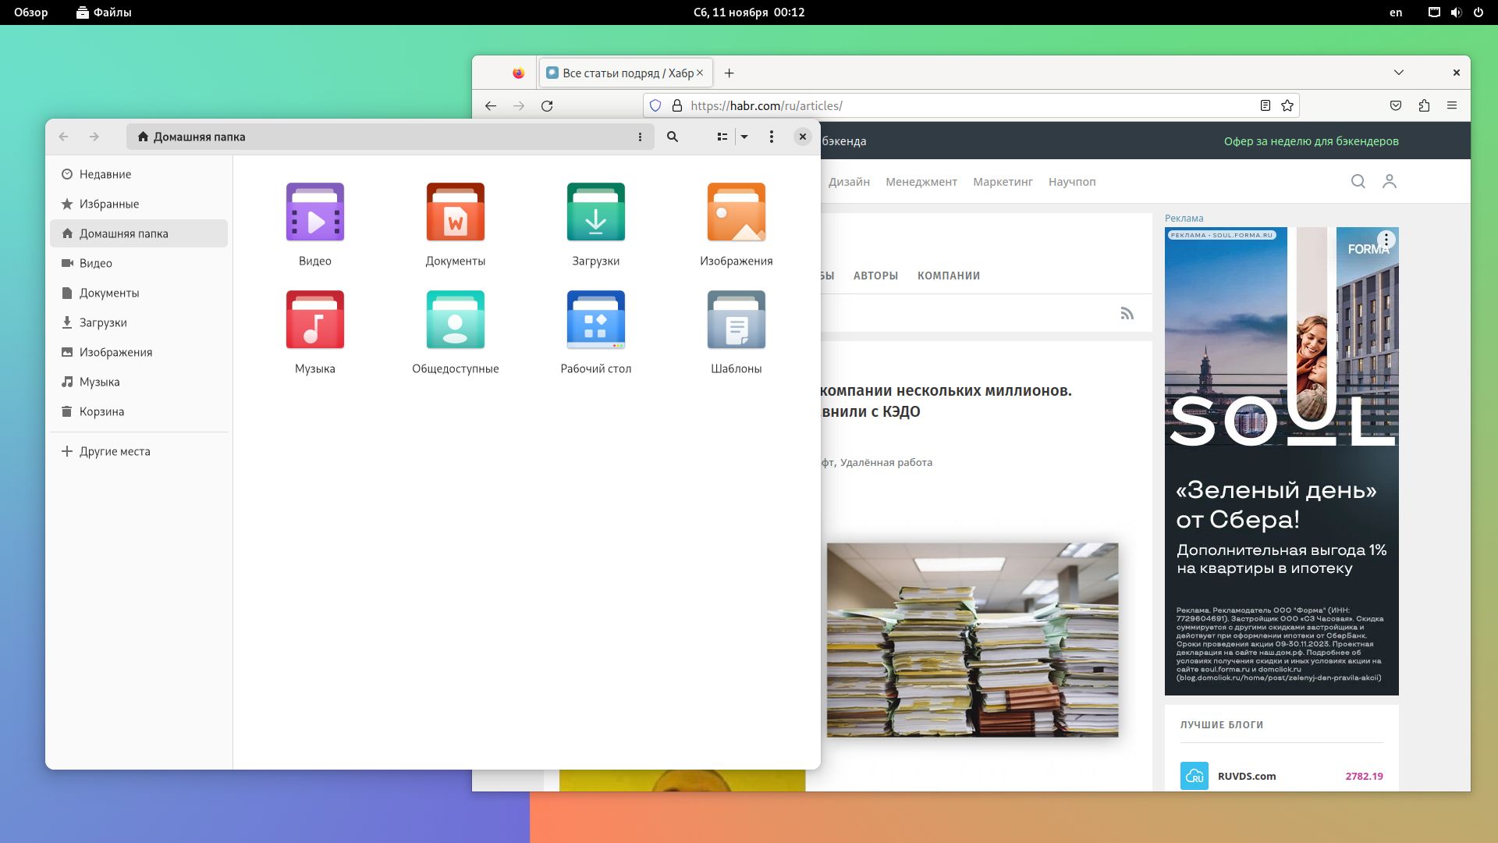Go forward in Files window
This screenshot has height=843, width=1498.
(x=94, y=137)
